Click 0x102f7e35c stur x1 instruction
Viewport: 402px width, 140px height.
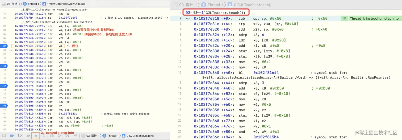point(242,116)
